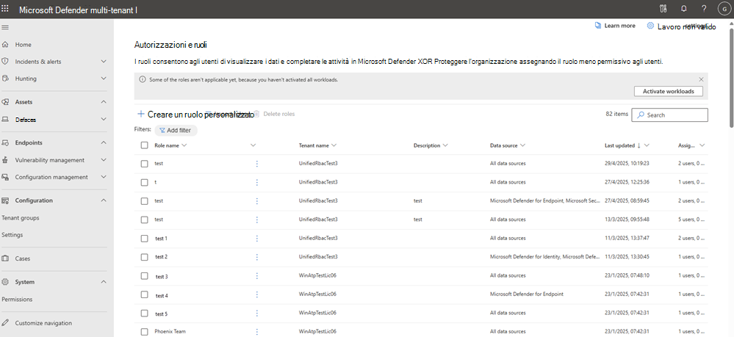Open more options for test 1 role
Viewport: 734px width, 337px height.
[x=256, y=239]
